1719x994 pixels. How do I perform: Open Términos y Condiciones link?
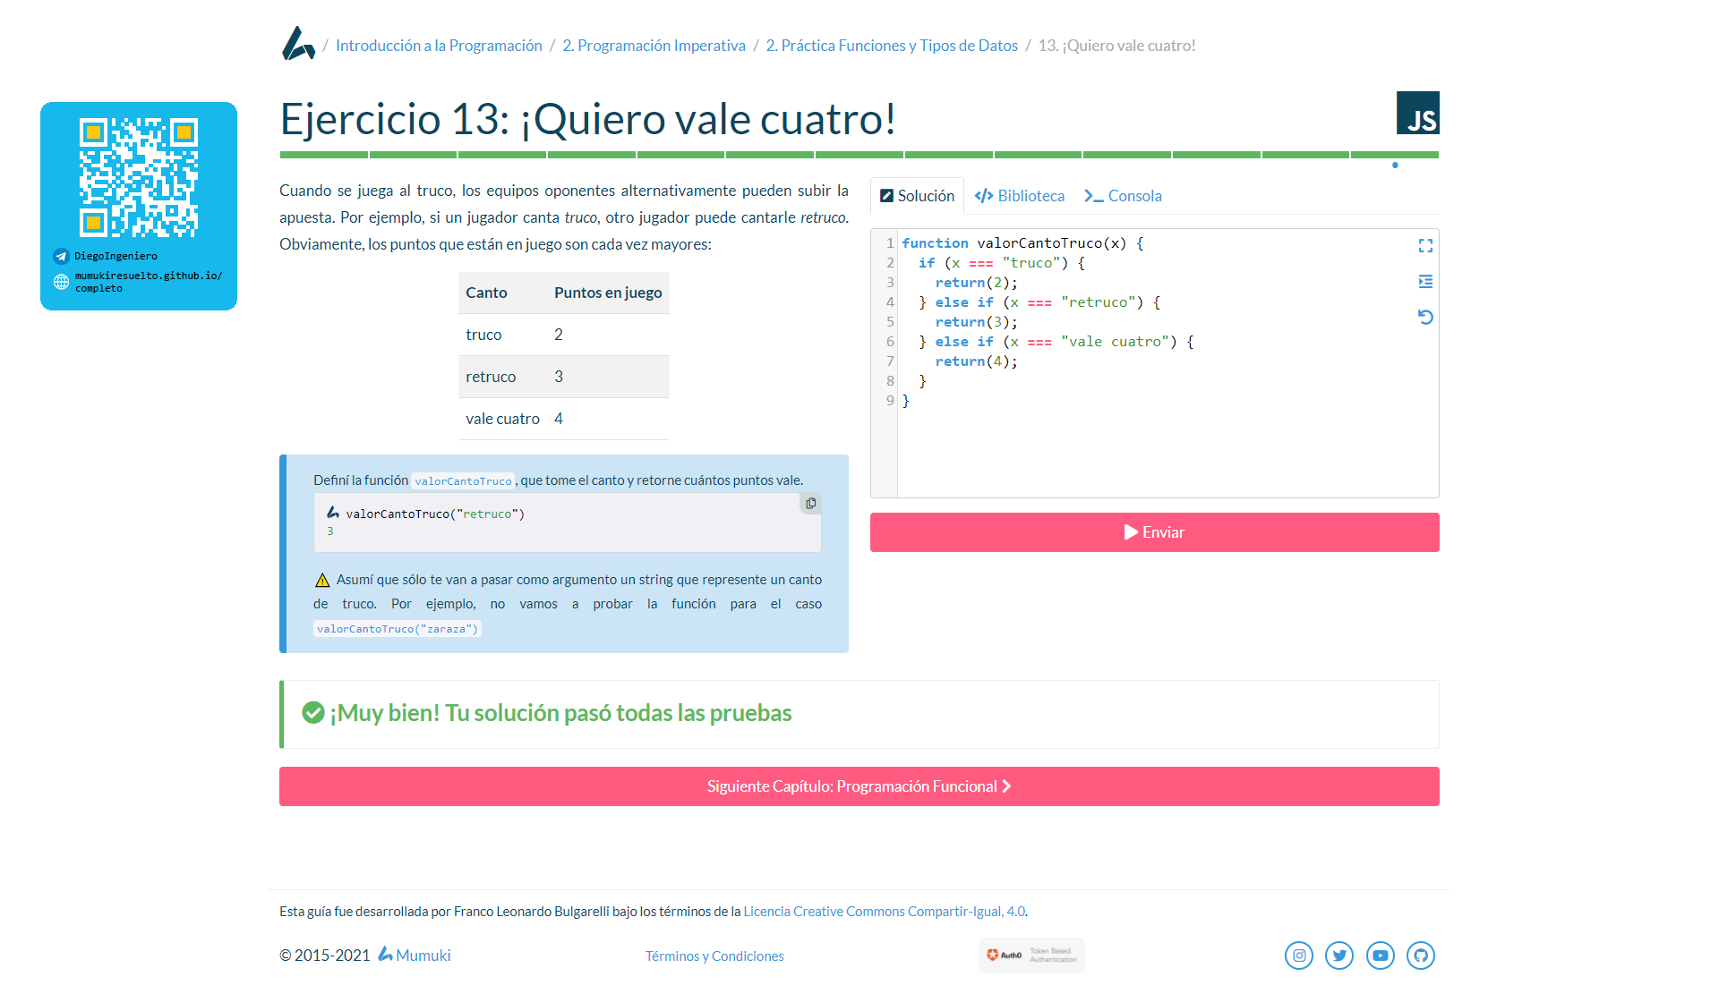714,956
